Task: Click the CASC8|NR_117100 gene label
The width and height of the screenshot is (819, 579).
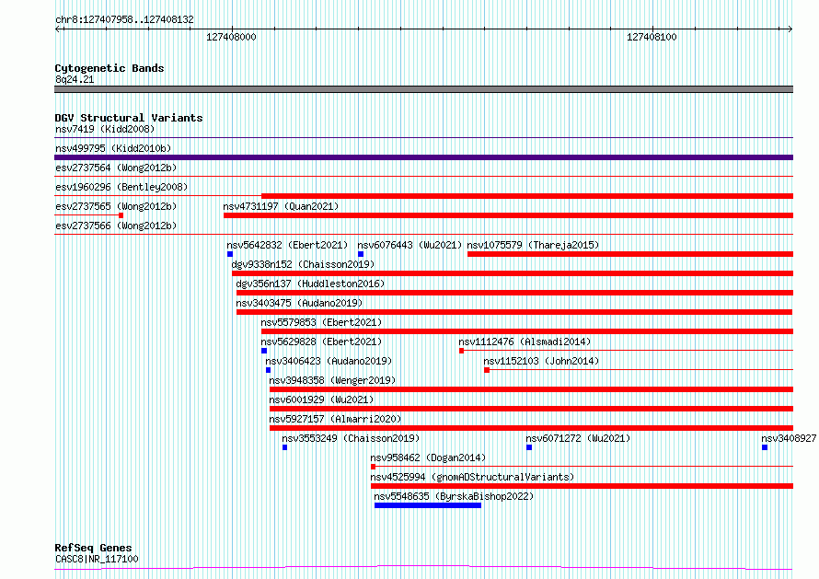Action: tap(97, 559)
